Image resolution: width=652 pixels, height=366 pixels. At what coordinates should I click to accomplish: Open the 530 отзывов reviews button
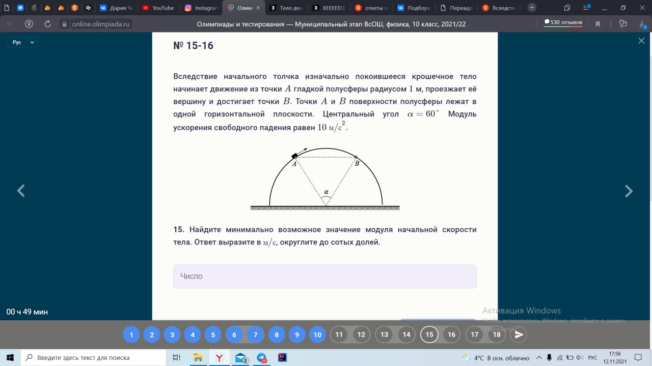(563, 22)
